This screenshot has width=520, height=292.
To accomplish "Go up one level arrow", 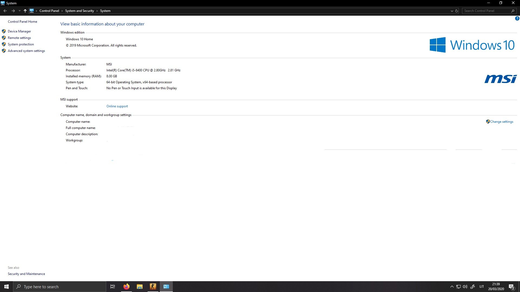I will 25,11.
